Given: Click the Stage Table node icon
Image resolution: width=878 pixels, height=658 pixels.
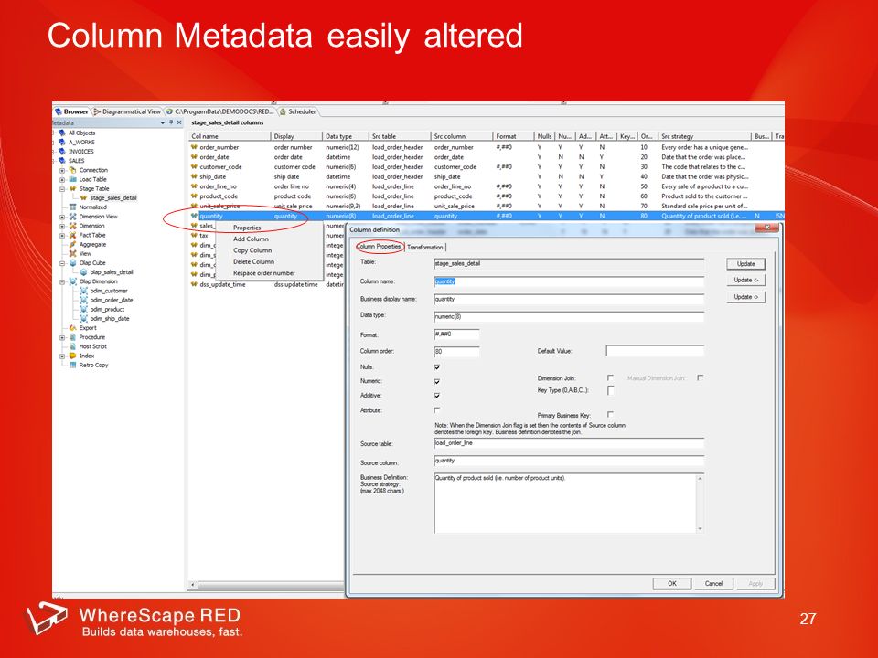Looking at the screenshot, I should click(x=72, y=188).
